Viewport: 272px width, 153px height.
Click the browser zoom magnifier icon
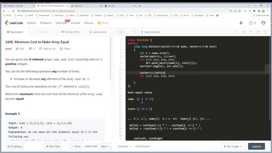point(230,11)
